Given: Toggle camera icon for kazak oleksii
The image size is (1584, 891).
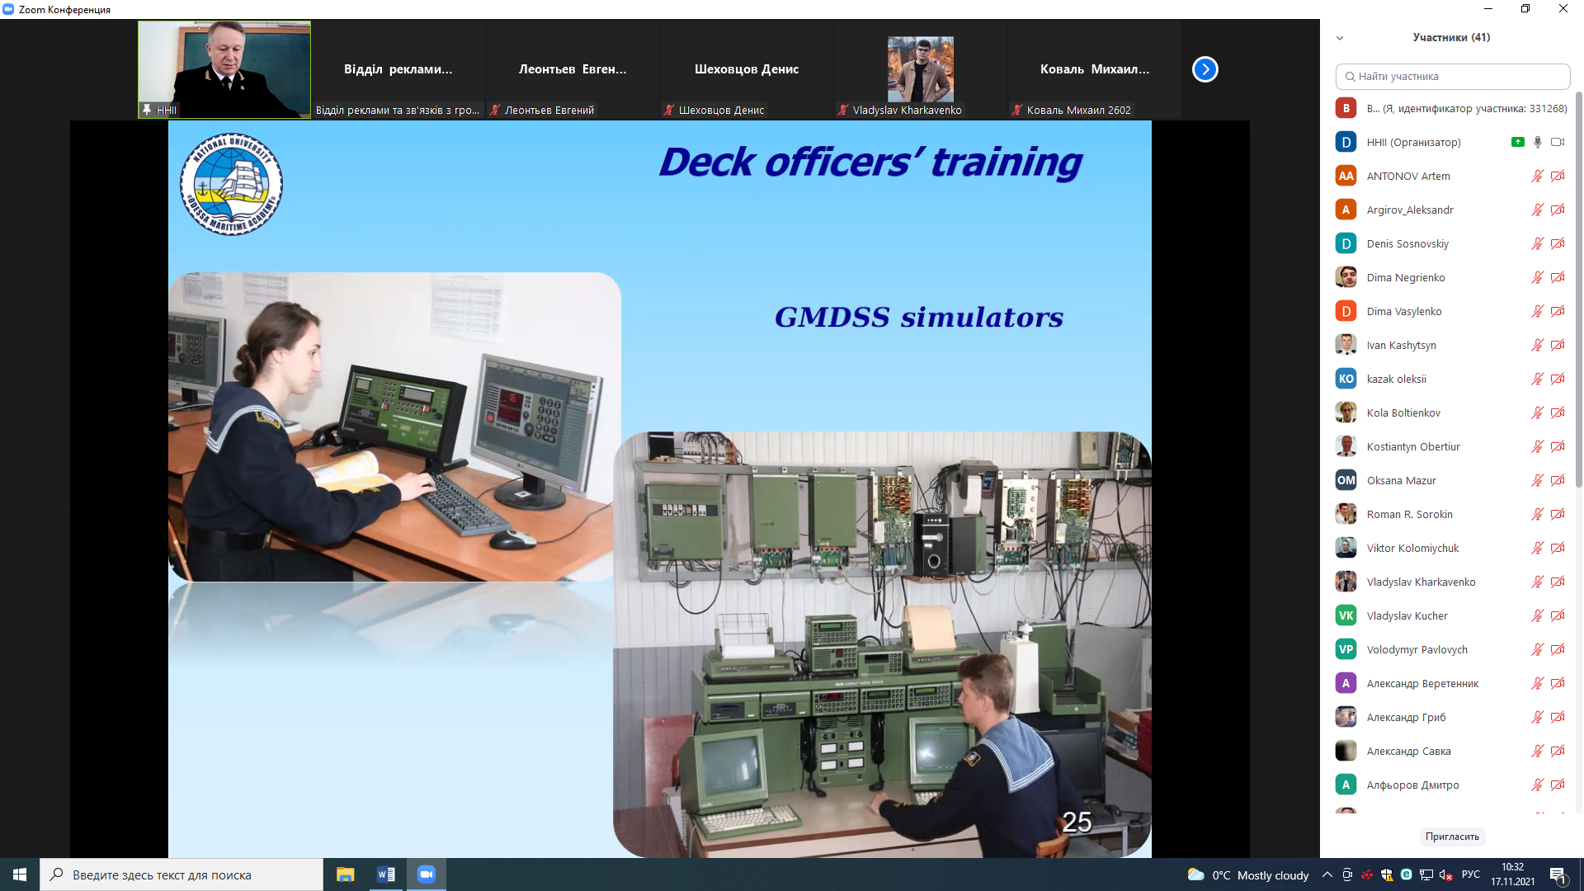Looking at the screenshot, I should coord(1558,379).
